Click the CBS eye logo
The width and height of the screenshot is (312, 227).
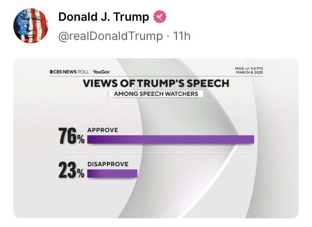pos(51,72)
